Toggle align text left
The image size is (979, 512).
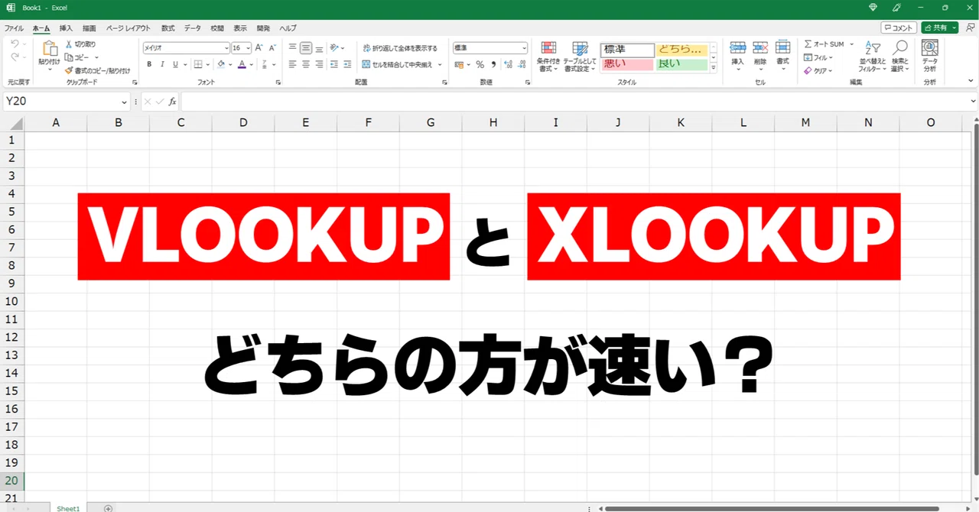[292, 65]
